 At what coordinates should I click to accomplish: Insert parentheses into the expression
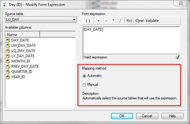click(88, 21)
